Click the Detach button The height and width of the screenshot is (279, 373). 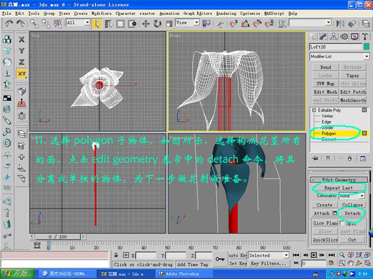[x=352, y=213]
